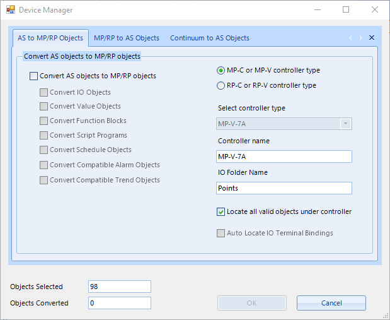Screen dimensions: 390x320
Task: Minimize the Device Manager window
Action: [x=318, y=9]
